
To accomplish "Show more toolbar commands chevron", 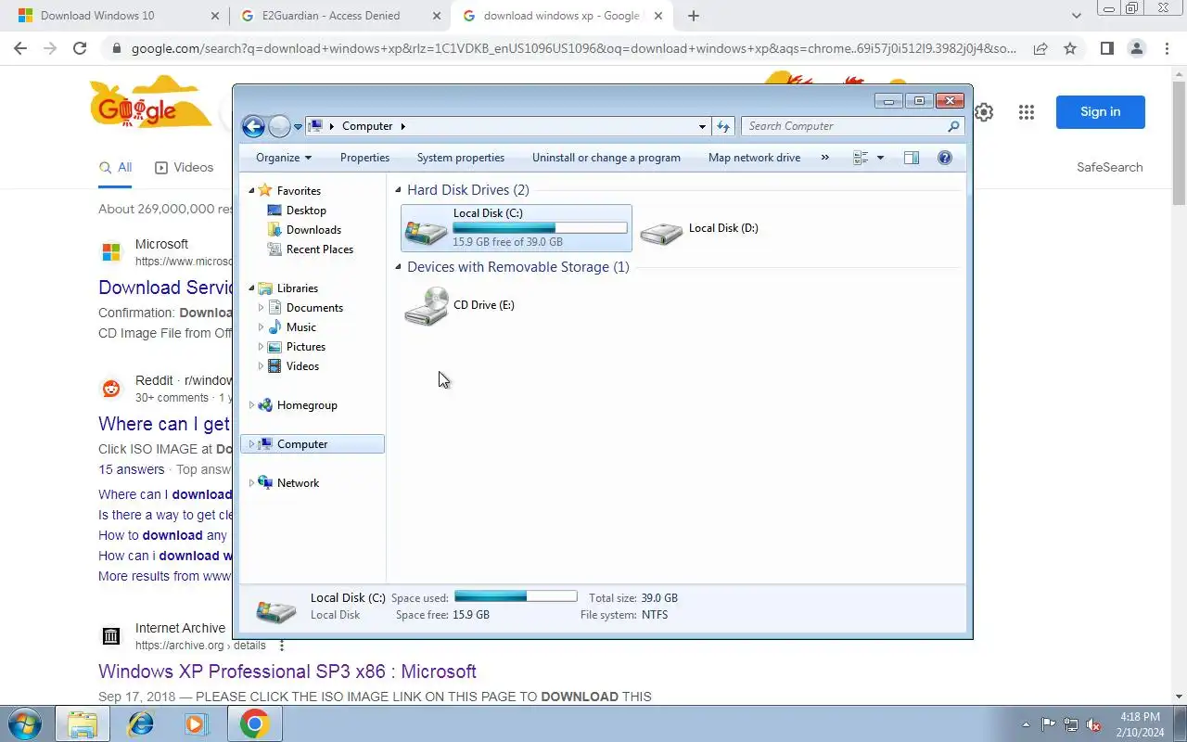I will click(825, 158).
